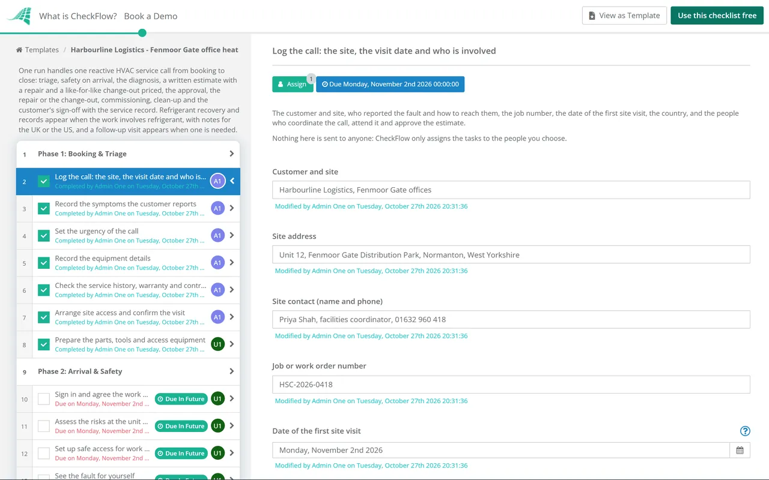Click A1 avatar on 'Record the equipment details'
This screenshot has width=769, height=480.
[x=217, y=263]
